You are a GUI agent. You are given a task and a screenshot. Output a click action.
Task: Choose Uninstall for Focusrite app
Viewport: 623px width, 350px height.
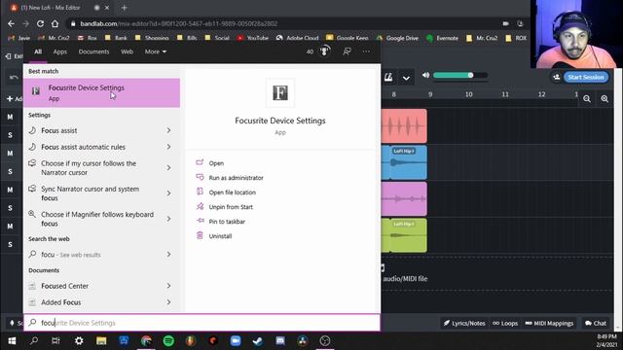coord(220,236)
